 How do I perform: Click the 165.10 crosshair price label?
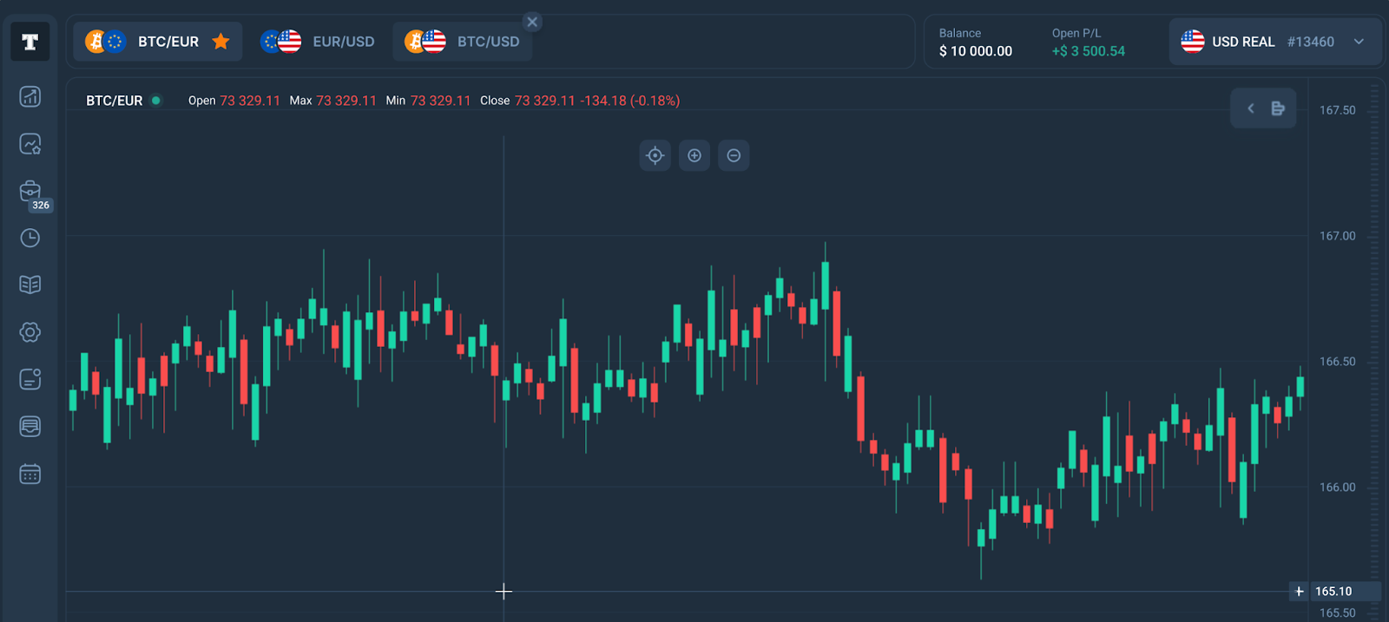(1344, 592)
